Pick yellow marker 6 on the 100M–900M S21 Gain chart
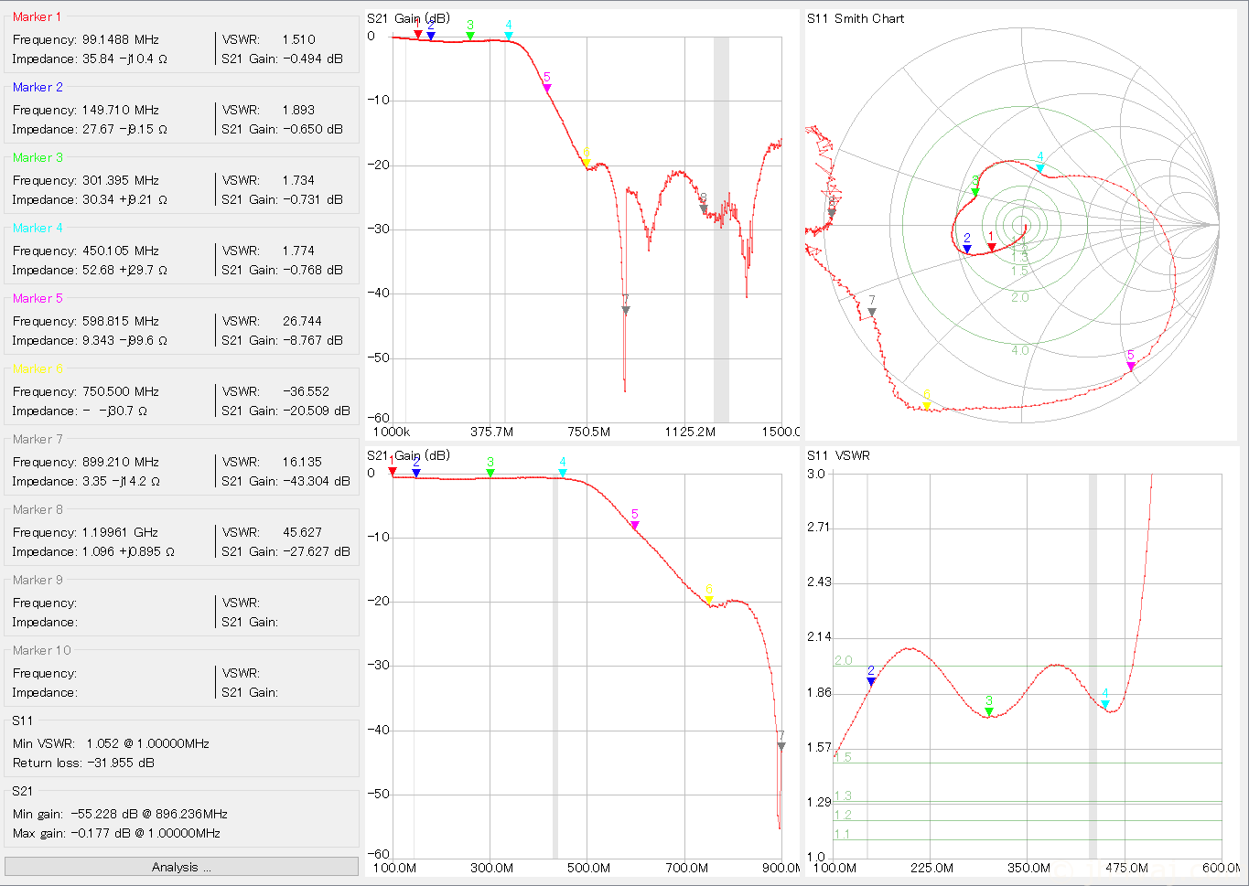 coord(709,601)
